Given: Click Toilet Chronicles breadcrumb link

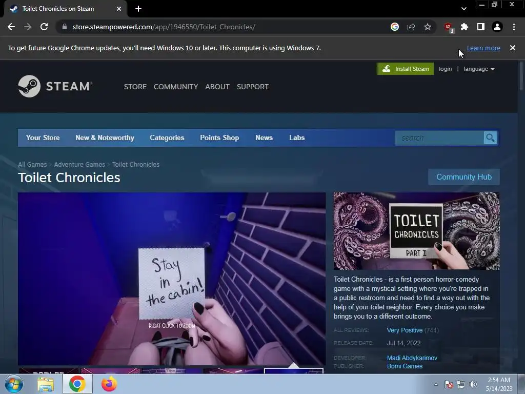Looking at the screenshot, I should [x=135, y=165].
